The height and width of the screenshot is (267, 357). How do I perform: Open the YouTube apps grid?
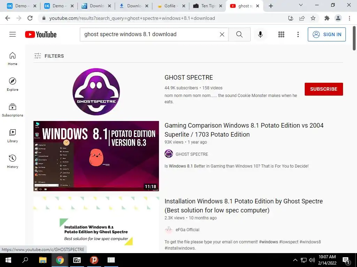pos(281,34)
